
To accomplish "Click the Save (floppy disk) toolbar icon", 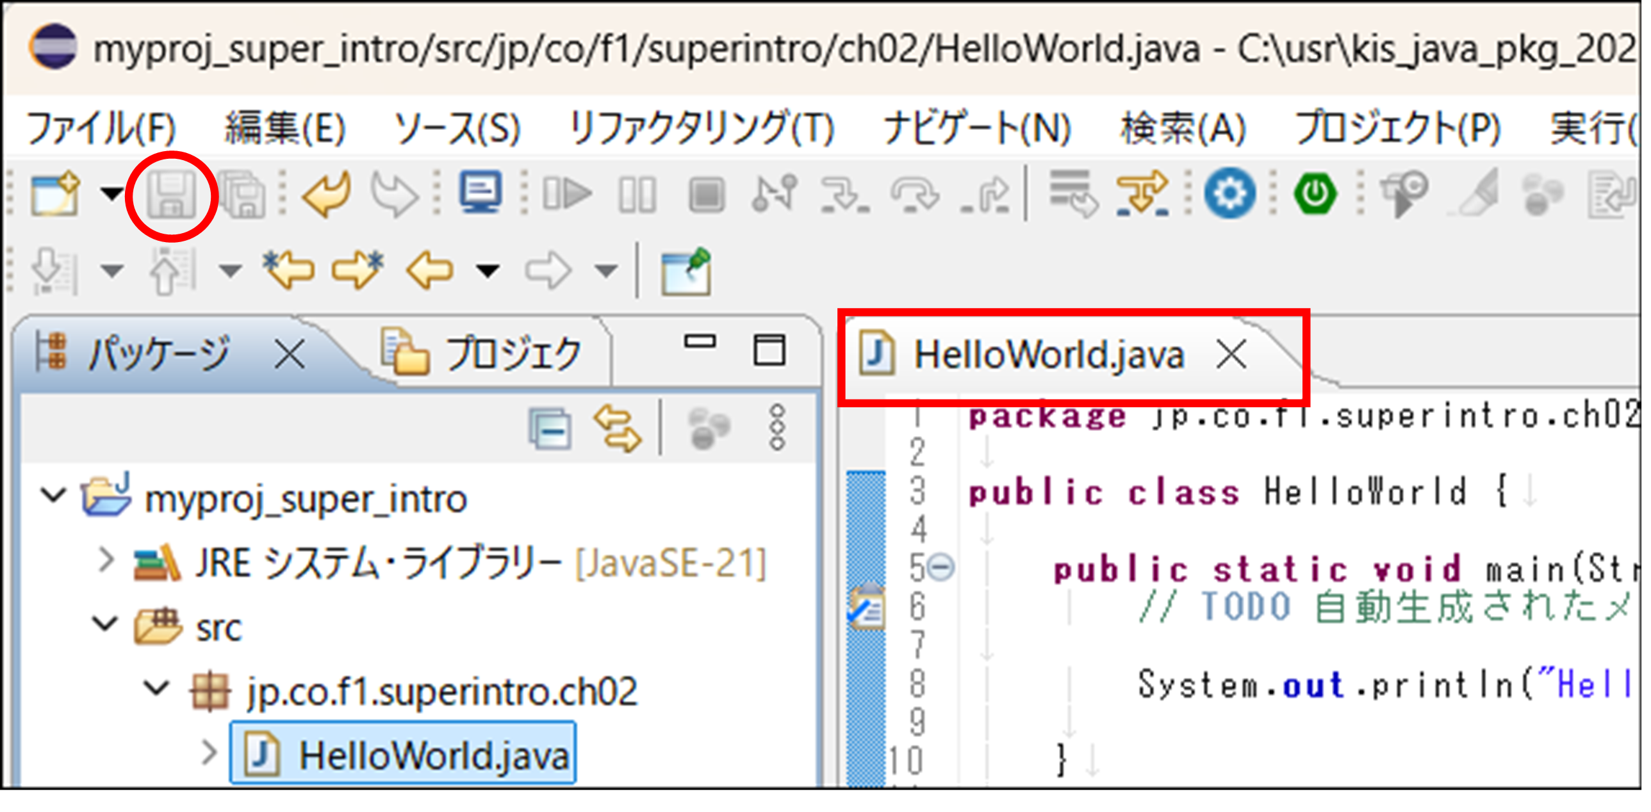I will (171, 194).
